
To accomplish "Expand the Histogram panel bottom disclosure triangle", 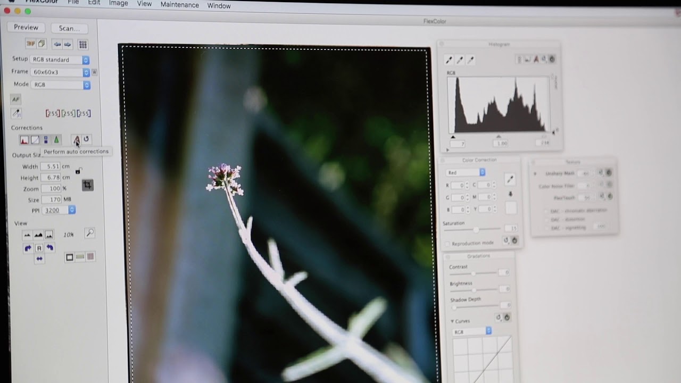I will (448, 151).
